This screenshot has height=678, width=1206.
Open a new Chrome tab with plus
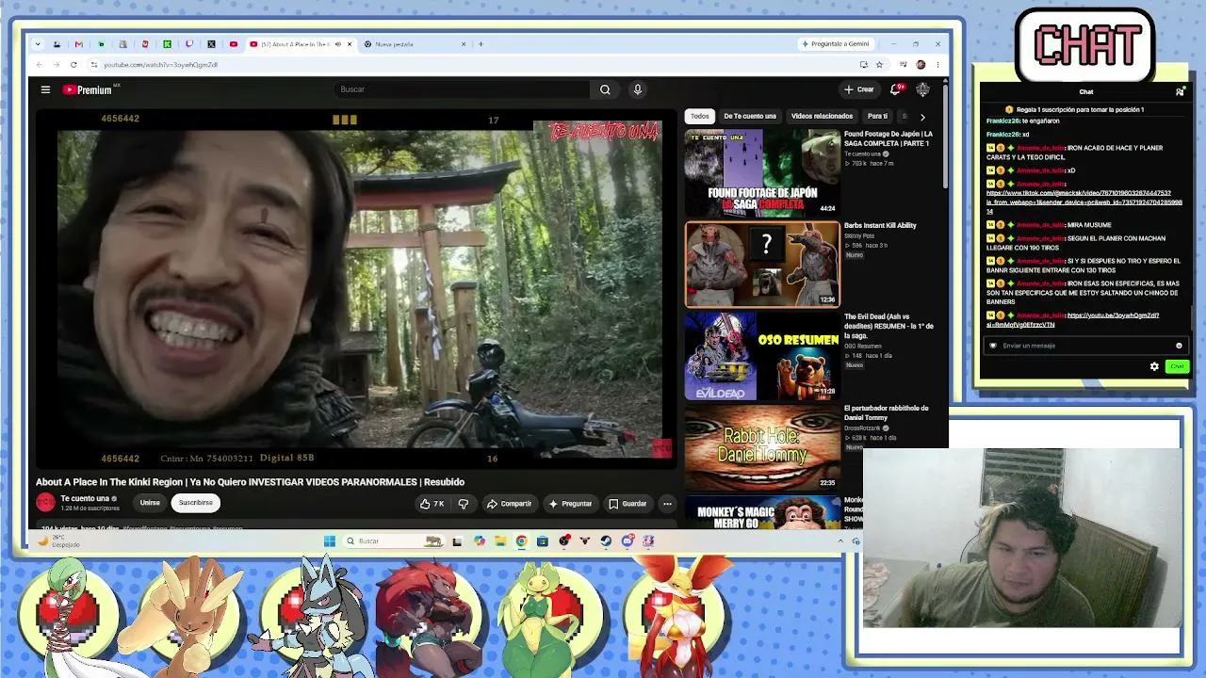[481, 44]
